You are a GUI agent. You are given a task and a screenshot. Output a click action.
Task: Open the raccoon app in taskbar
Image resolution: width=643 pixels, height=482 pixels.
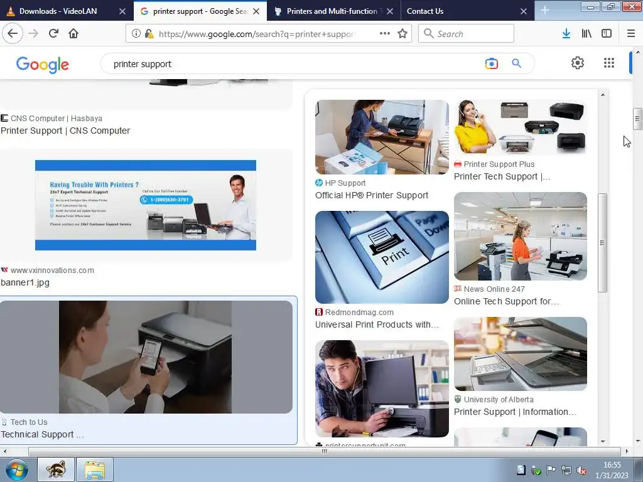(x=56, y=469)
